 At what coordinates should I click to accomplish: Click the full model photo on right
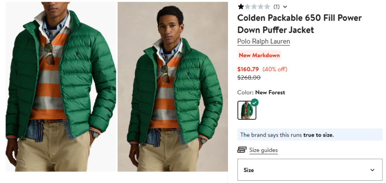click(x=173, y=86)
